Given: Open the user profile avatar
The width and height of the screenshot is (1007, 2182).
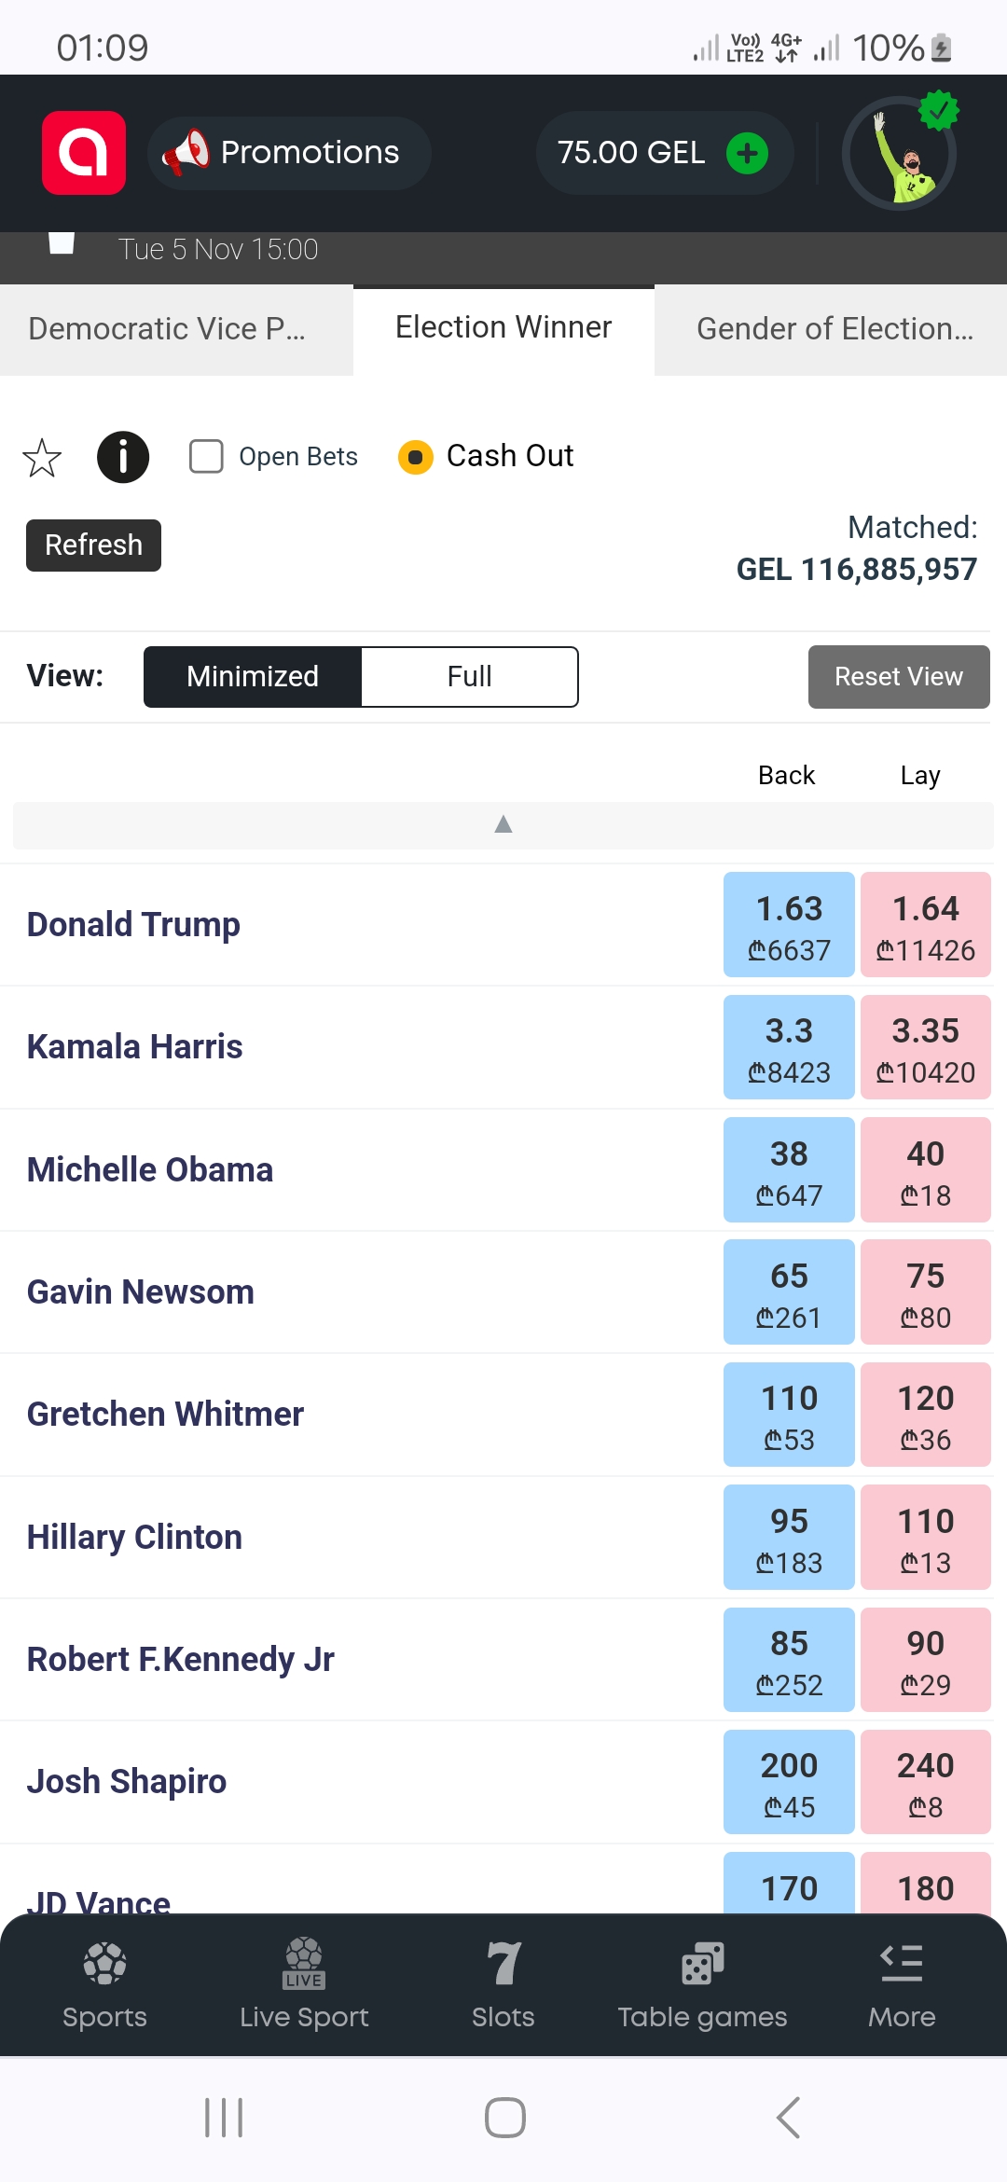Looking at the screenshot, I should [x=900, y=153].
